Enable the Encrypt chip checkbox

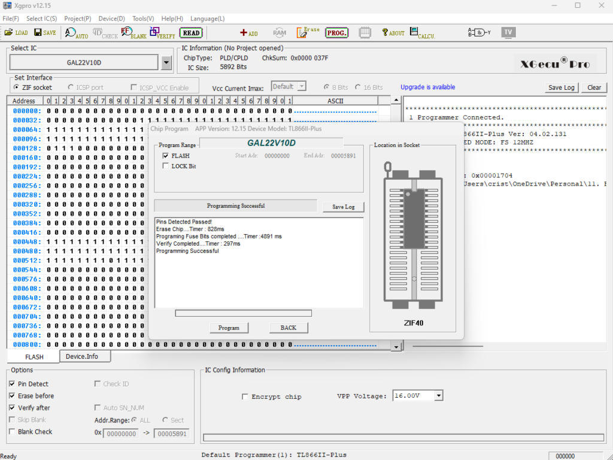point(244,397)
